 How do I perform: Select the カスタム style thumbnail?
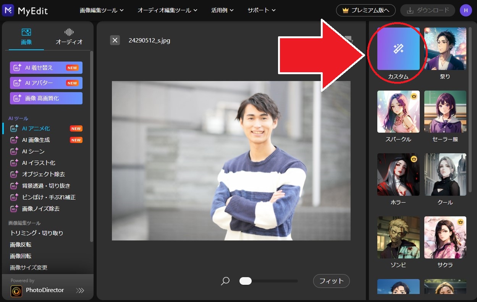pyautogui.click(x=398, y=49)
